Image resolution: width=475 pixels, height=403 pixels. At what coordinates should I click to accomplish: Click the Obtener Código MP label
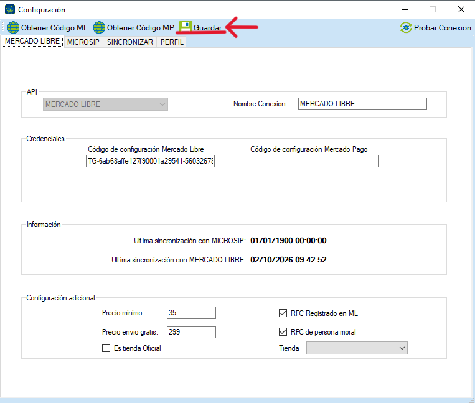tap(141, 28)
